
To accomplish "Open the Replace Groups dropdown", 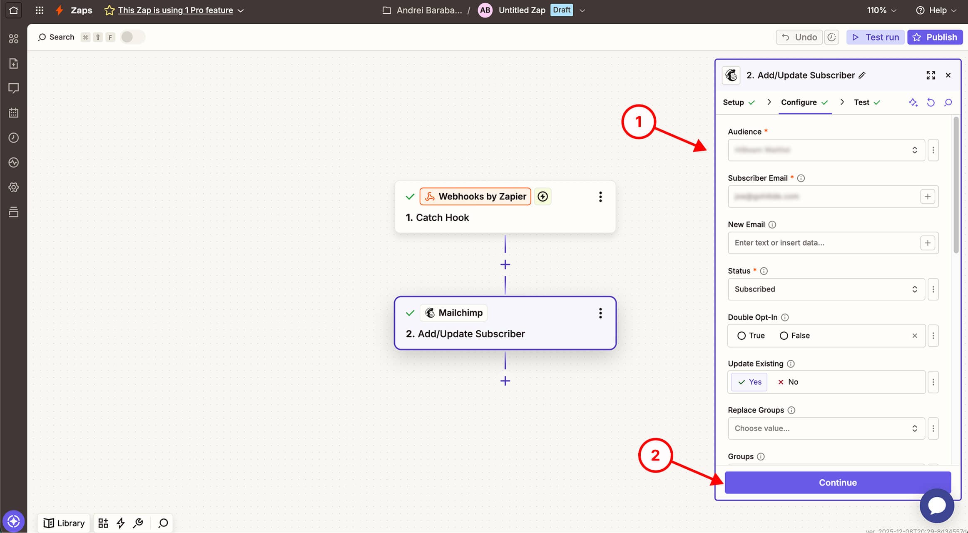I will click(x=826, y=428).
